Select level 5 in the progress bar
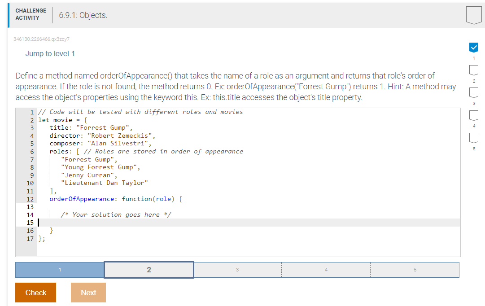The height and width of the screenshot is (306, 485). pos(415,270)
